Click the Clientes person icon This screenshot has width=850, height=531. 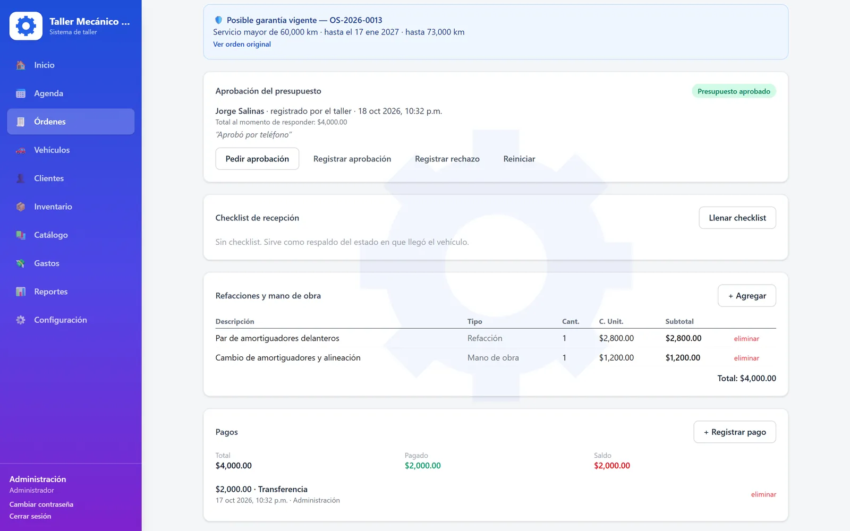tap(21, 178)
